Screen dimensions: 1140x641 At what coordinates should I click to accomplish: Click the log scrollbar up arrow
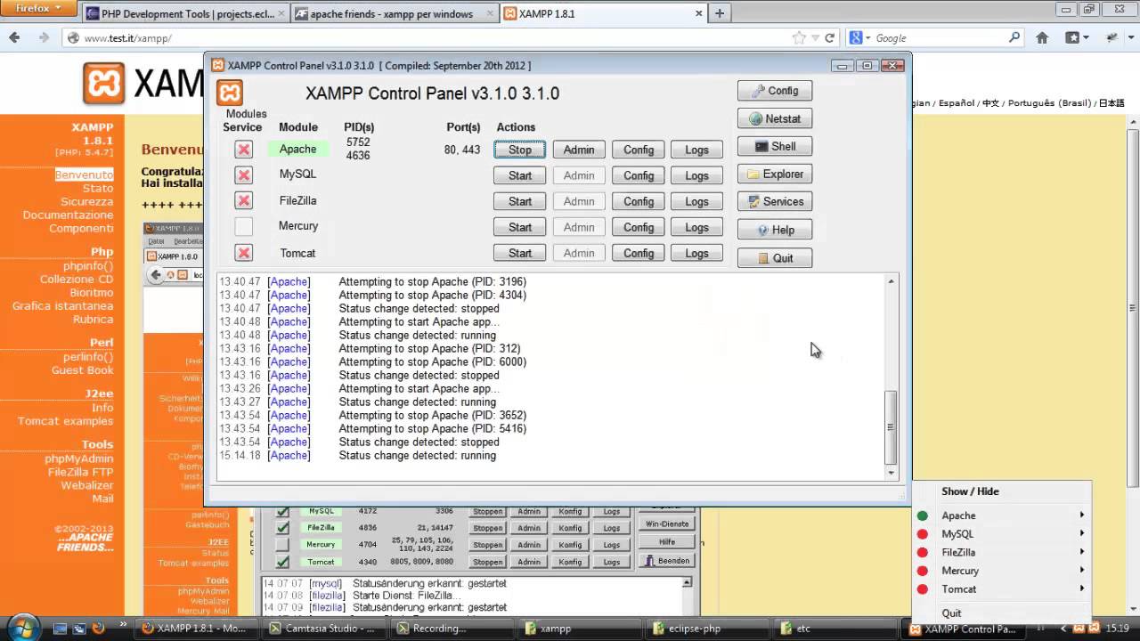(891, 281)
